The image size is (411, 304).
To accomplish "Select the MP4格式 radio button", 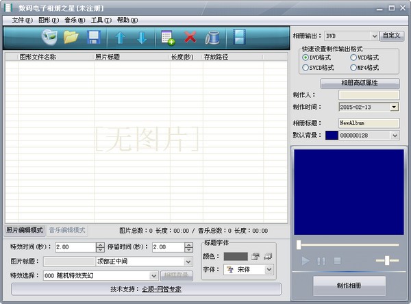I will [364, 68].
